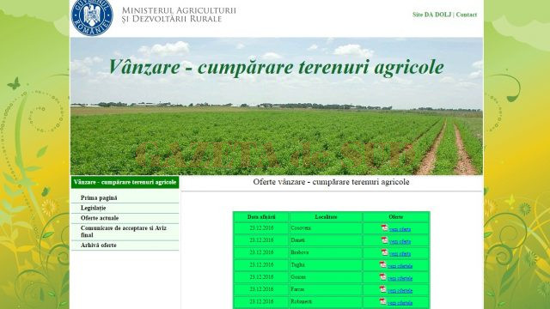Screen dimensions: 550x309
Task: Click 'vezi ofertele' link for Robănești
Action: [x=400, y=303]
